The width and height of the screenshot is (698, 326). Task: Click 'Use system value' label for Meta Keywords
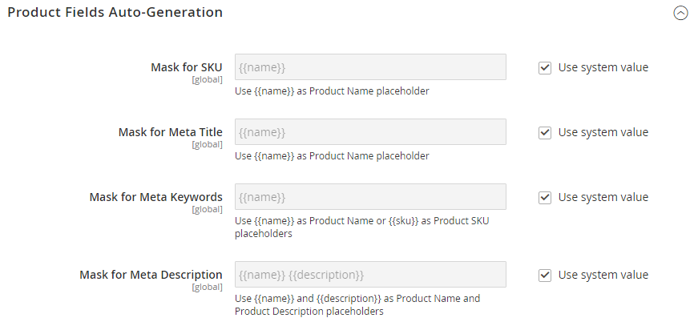pos(603,197)
